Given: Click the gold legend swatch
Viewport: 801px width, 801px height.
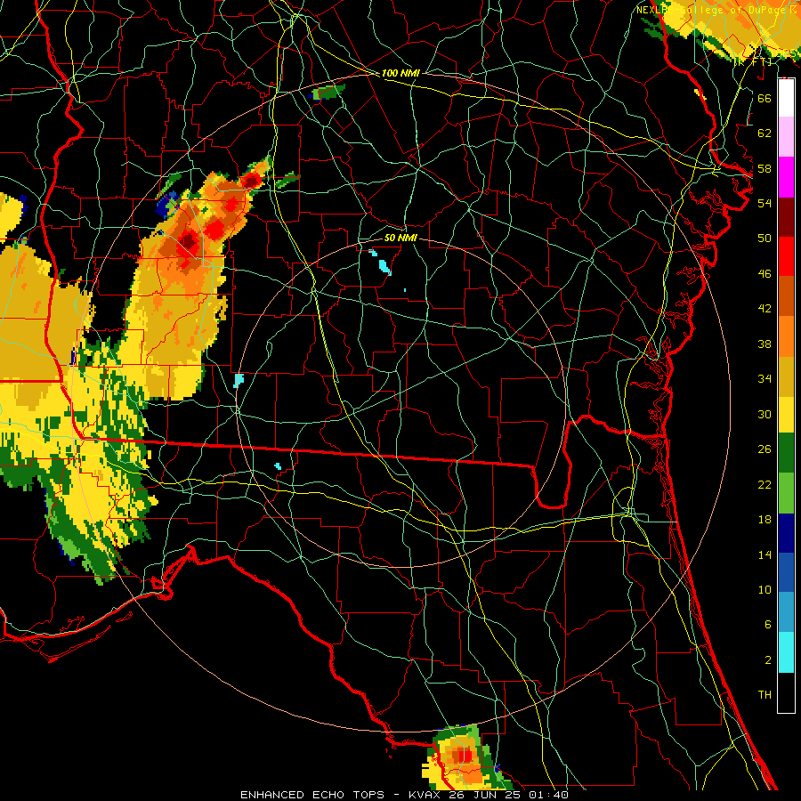Looking at the screenshot, I should point(786,376).
